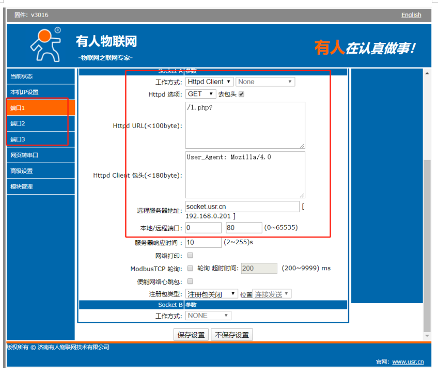Go to 高级设置 in the sidebar

click(x=40, y=171)
